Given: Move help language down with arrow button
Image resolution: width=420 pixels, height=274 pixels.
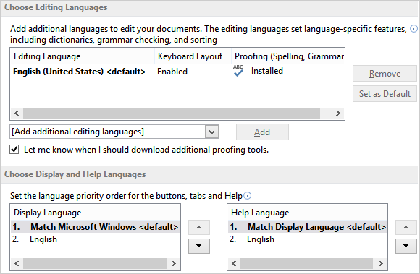Looking at the screenshot, I should pos(406,246).
